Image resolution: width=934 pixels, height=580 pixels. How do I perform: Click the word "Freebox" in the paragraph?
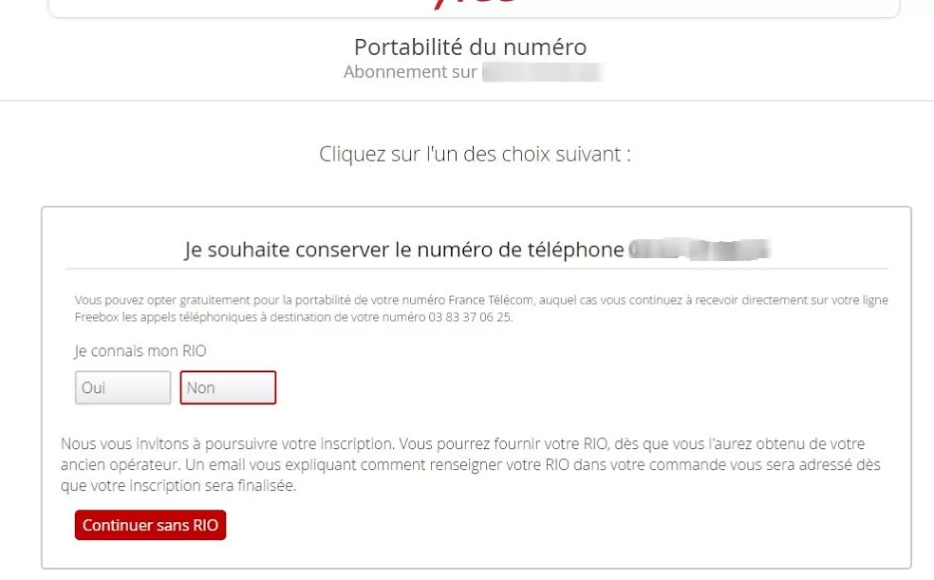(x=94, y=317)
